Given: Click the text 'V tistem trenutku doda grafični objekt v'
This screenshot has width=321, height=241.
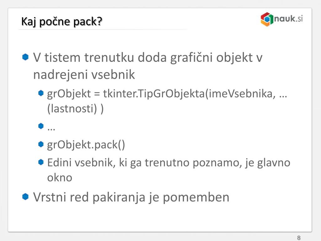Looking at the screenshot, I should point(148,58).
